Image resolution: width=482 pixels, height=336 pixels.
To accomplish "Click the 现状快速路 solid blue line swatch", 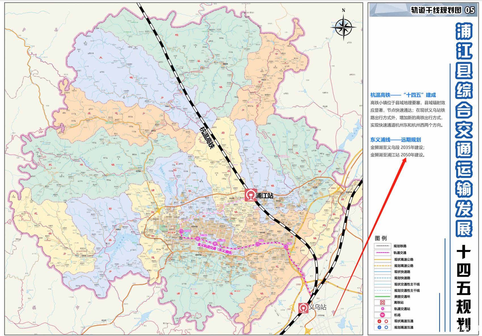I will [382, 272].
